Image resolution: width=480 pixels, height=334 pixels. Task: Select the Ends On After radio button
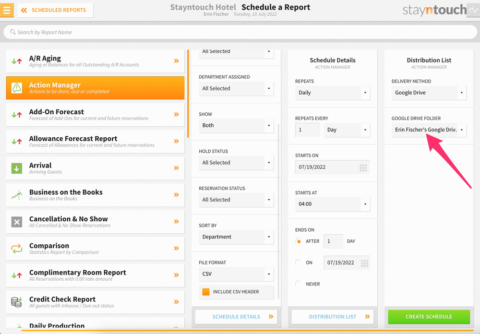299,241
